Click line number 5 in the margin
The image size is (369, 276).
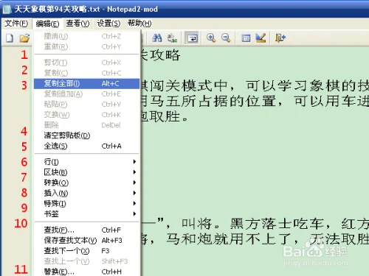pos(24,146)
